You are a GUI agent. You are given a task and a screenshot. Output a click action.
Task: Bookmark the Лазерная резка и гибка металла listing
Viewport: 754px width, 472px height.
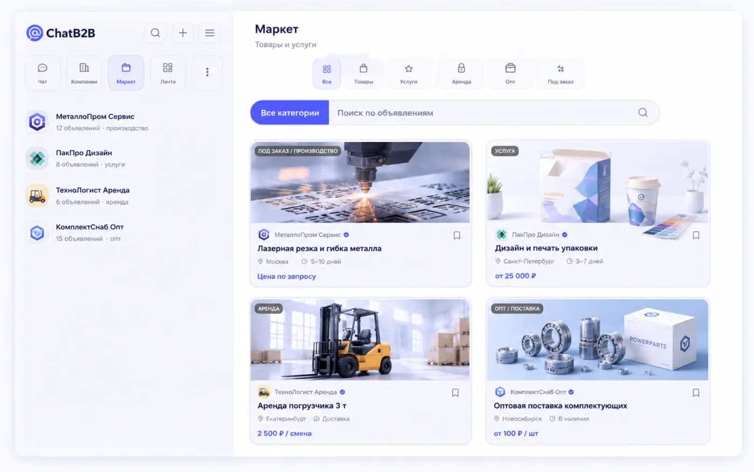457,235
